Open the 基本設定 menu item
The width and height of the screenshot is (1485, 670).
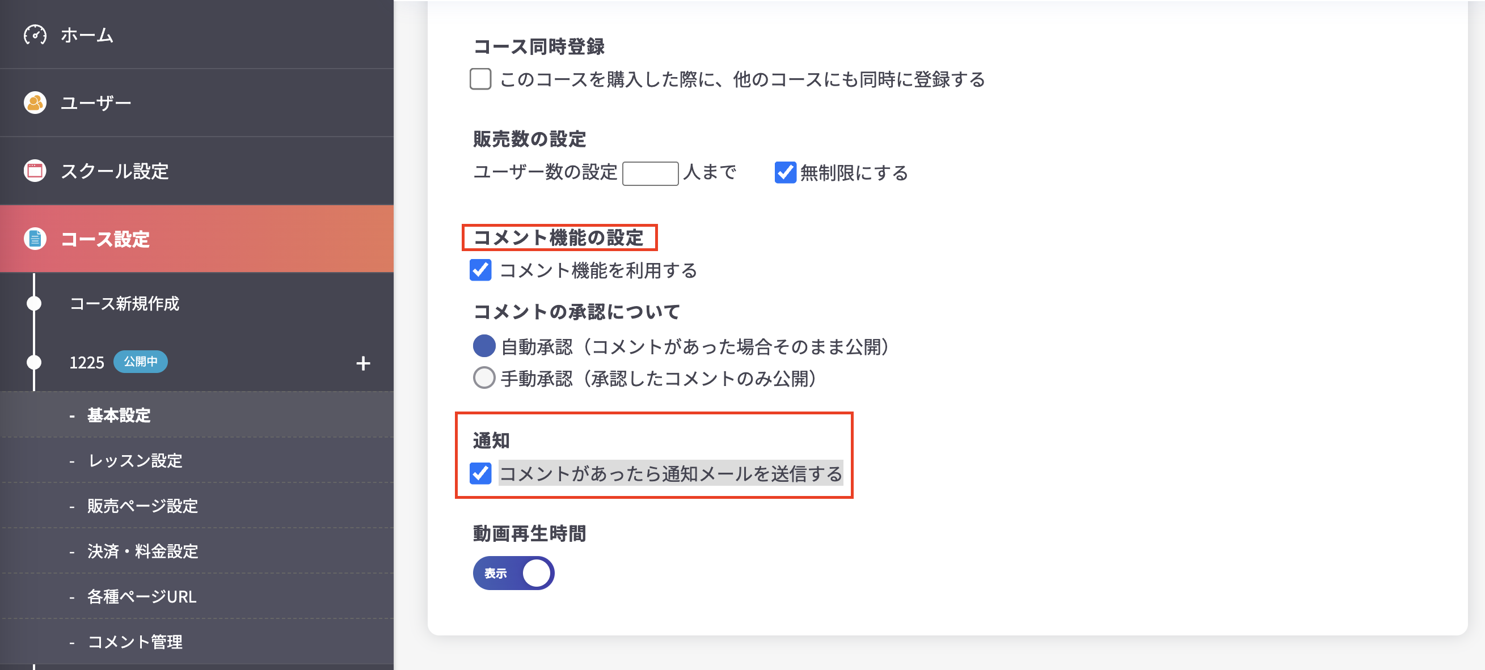click(x=117, y=415)
